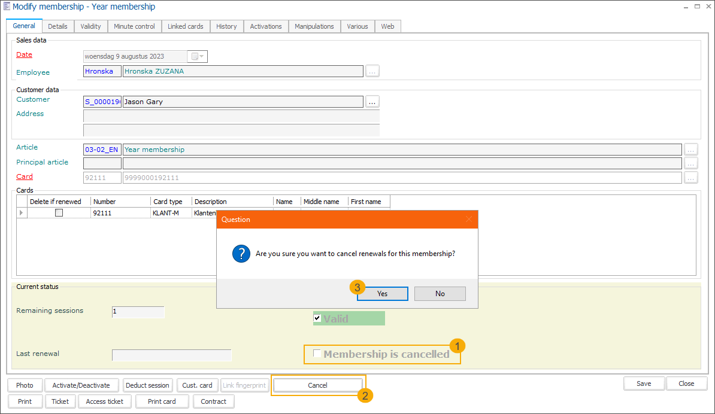Viewport: 715px width, 414px height.
Task: Switch to the Validity tab
Action: pyautogui.click(x=91, y=26)
